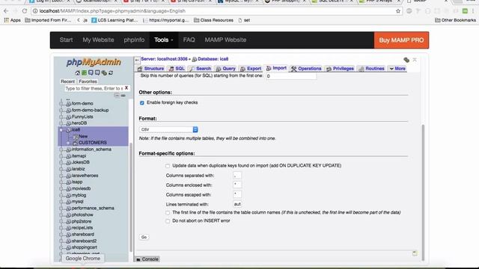Click the green log out icon beside Home
This screenshot has height=269, width=479.
[84, 72]
